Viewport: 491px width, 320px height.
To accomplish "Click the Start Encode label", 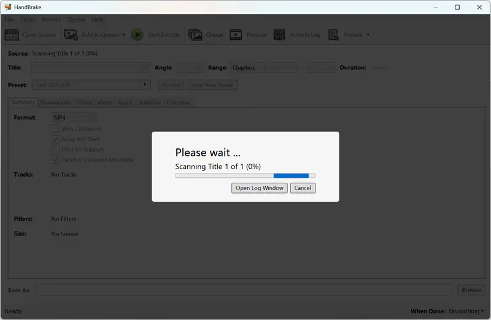I will click(164, 35).
